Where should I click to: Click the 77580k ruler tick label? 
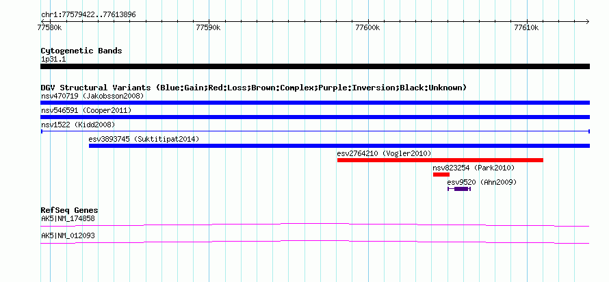[x=49, y=27]
